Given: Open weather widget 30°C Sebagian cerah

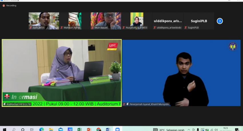Looking at the screenshot, I should [169, 130].
